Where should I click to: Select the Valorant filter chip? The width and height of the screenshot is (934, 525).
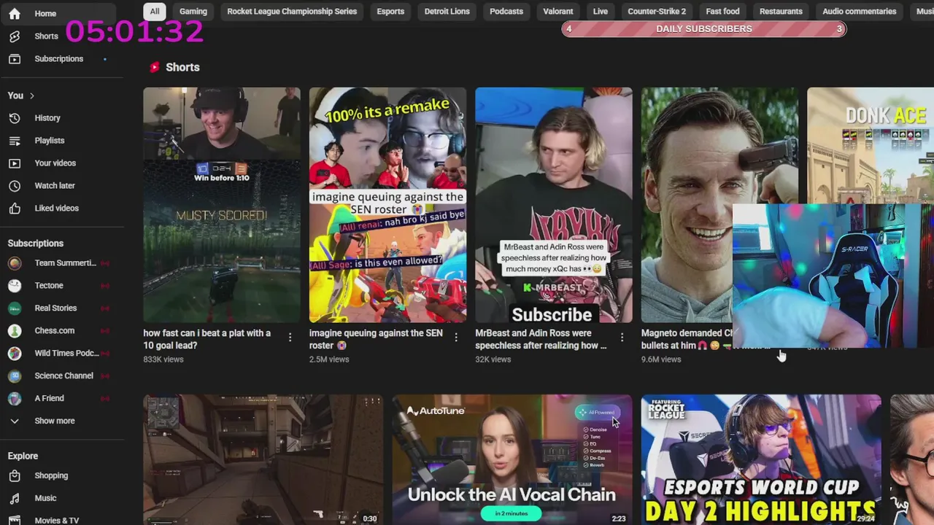(x=558, y=11)
